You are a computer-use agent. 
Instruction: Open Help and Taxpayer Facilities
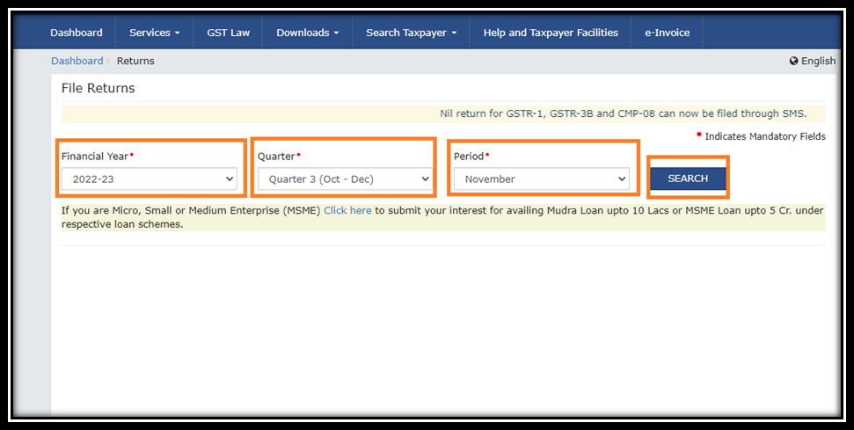pos(551,33)
